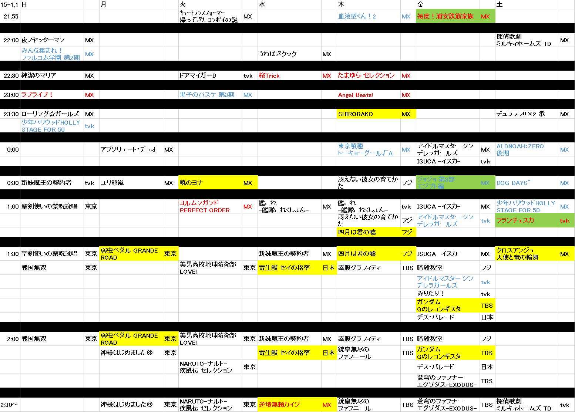Select the 22:30 time cell

tap(10, 75)
